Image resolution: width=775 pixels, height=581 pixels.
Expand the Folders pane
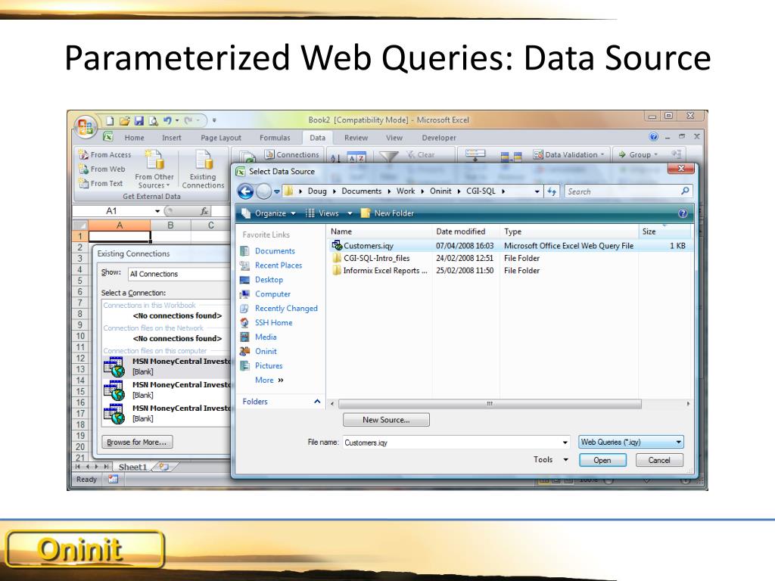[281, 402]
